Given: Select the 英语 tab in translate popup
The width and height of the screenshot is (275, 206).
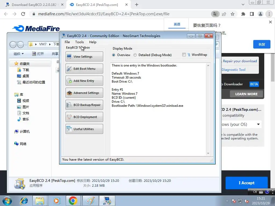Looking at the screenshot, I should coord(177,24).
